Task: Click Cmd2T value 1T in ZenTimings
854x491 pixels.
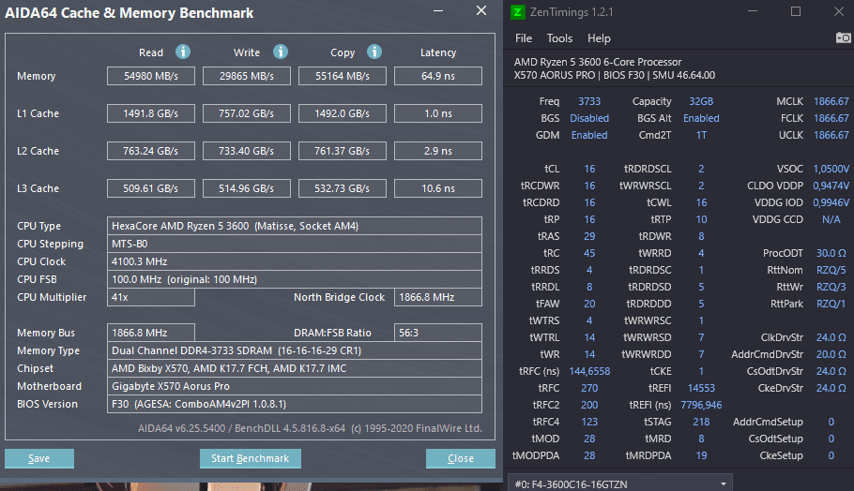Action: pyautogui.click(x=701, y=135)
